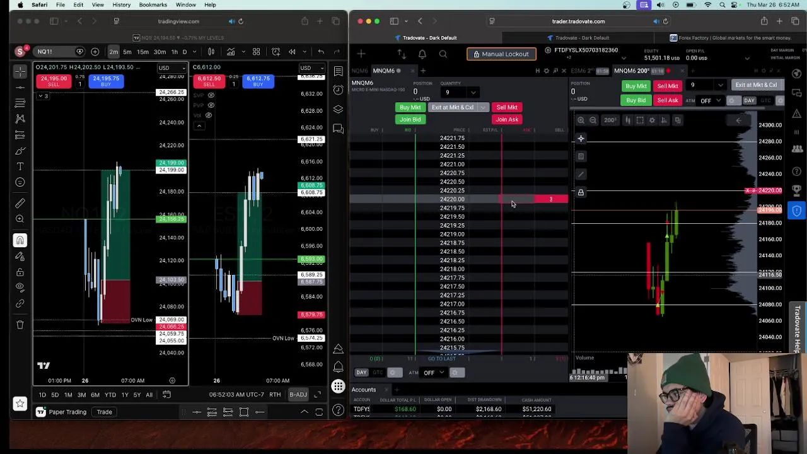Click the Trade button beside Paper Trading
The height and width of the screenshot is (454, 807).
coord(105,412)
